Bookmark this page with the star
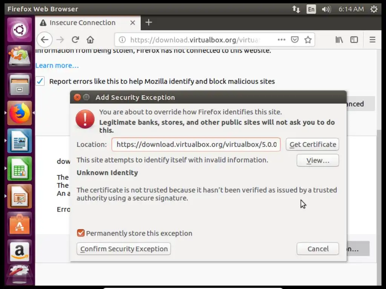This screenshot has height=289, width=386. click(308, 40)
